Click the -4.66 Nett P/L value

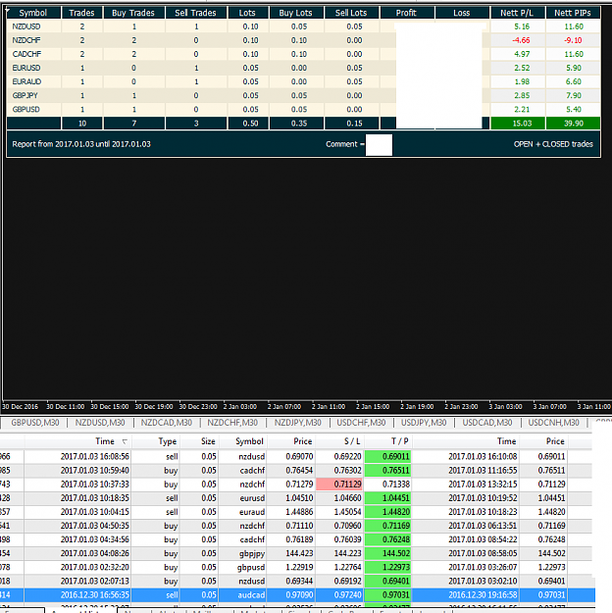pyautogui.click(x=521, y=40)
